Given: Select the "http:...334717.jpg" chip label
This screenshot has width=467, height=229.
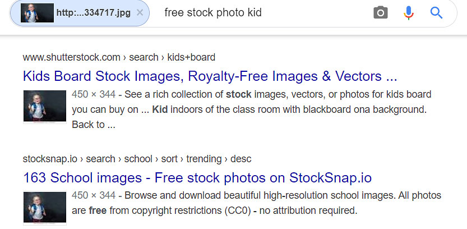Looking at the screenshot, I should point(94,13).
